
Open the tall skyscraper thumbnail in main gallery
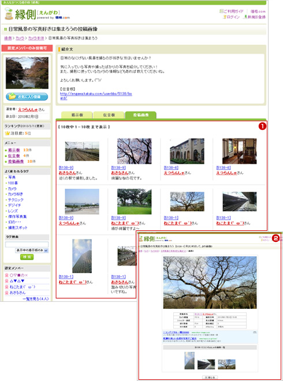82,256
